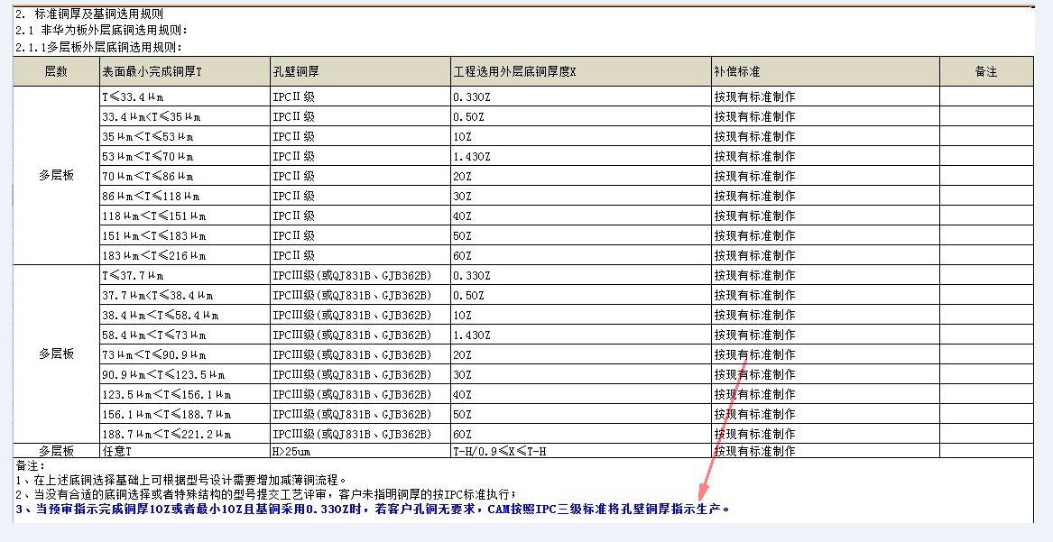Click the cell '38.4μm<T≤58.4μm'
Screen dimensions: 1053x542
[x=185, y=316]
